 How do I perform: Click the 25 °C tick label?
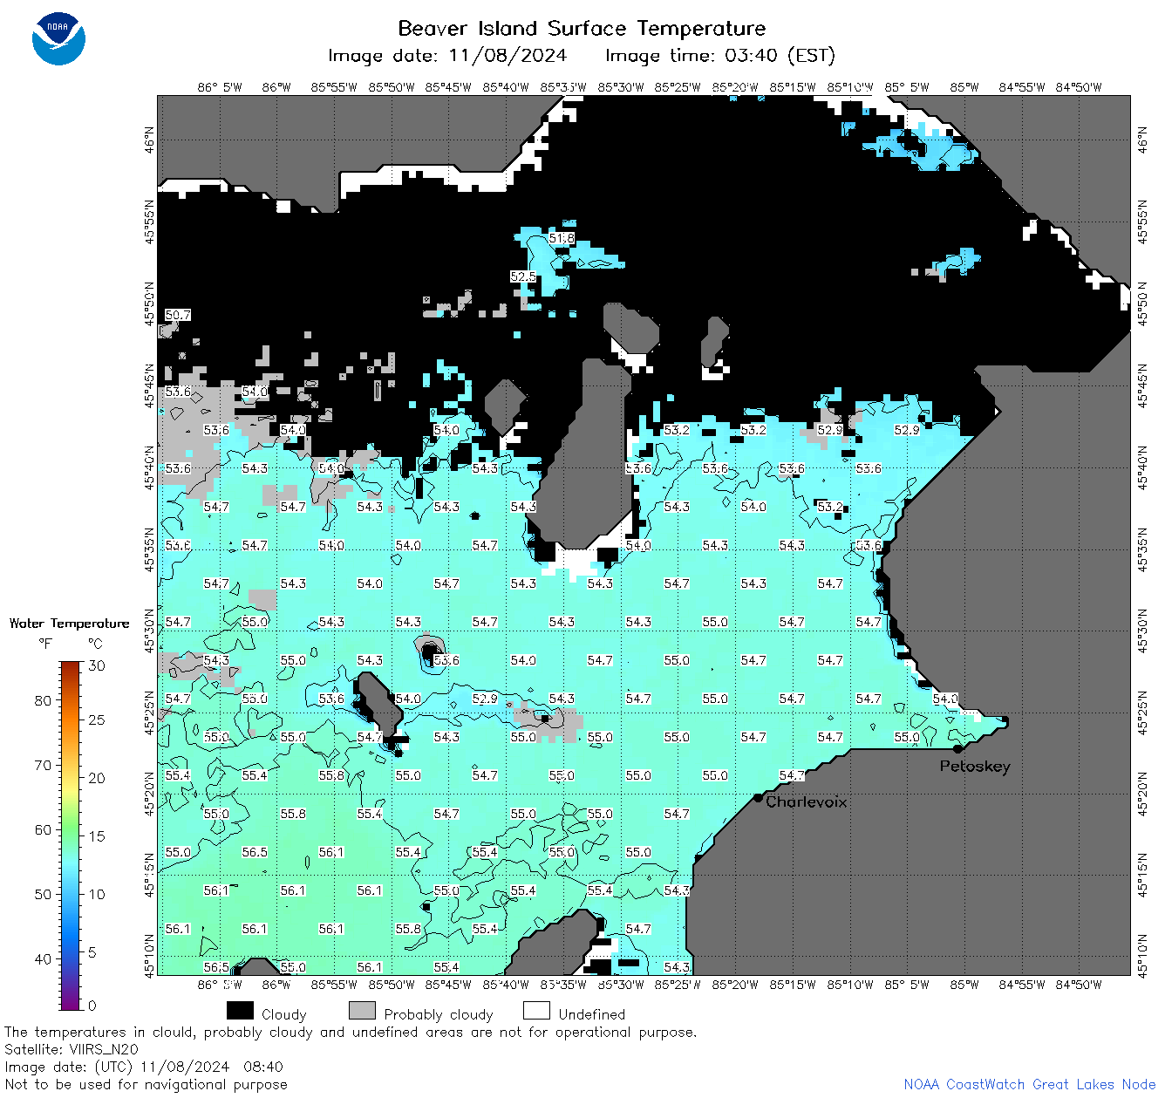tap(97, 720)
